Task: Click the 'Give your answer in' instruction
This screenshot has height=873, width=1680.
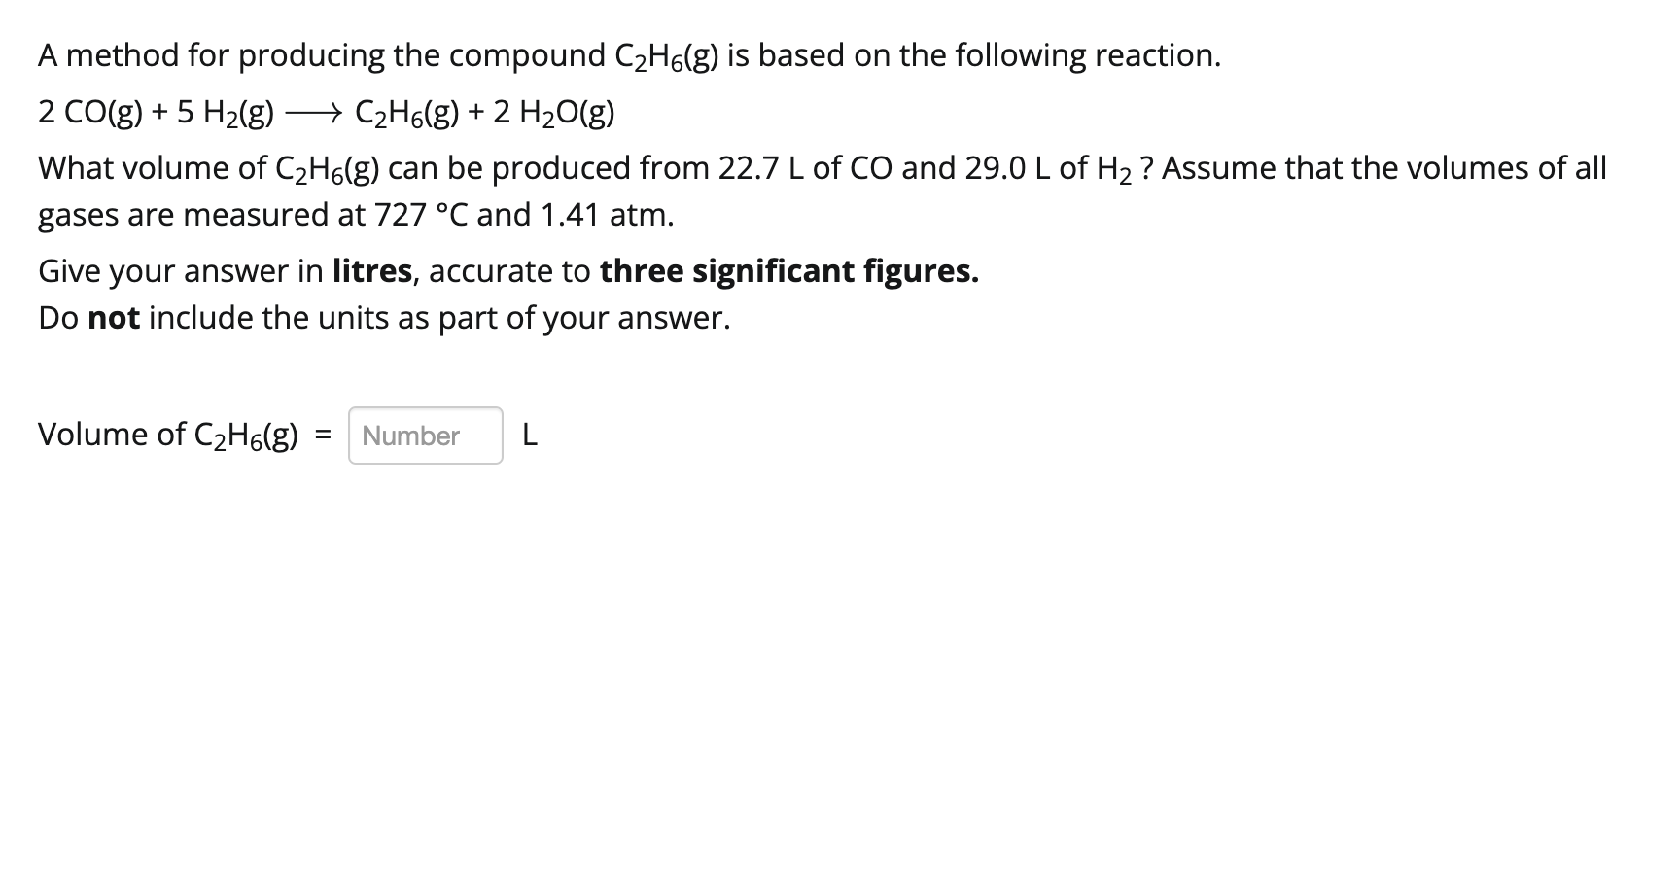Action: pos(181,271)
